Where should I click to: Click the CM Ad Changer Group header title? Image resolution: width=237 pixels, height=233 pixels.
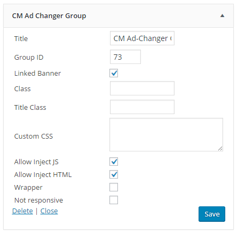tap(49, 16)
